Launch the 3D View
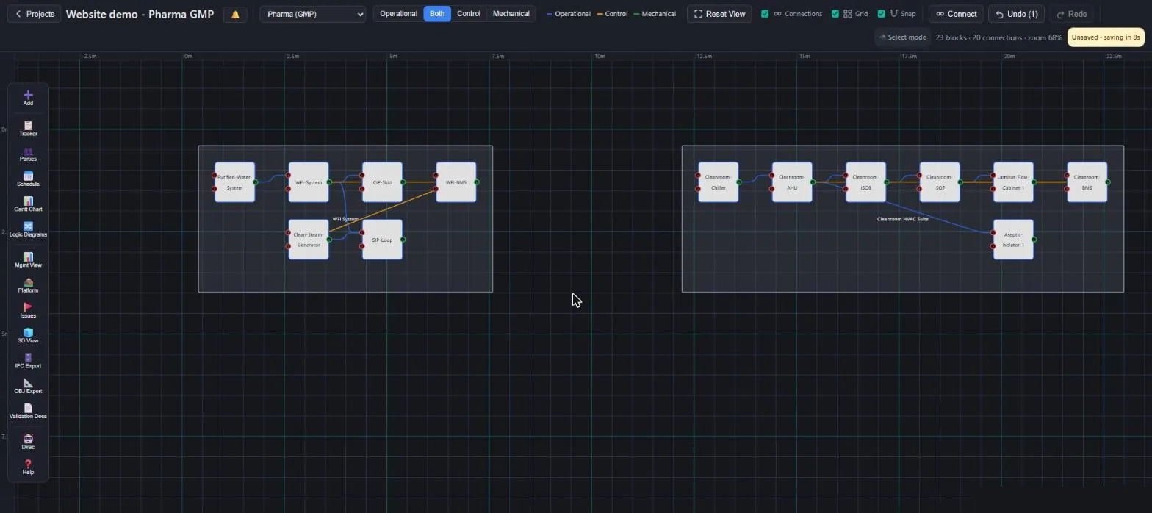 pyautogui.click(x=28, y=336)
